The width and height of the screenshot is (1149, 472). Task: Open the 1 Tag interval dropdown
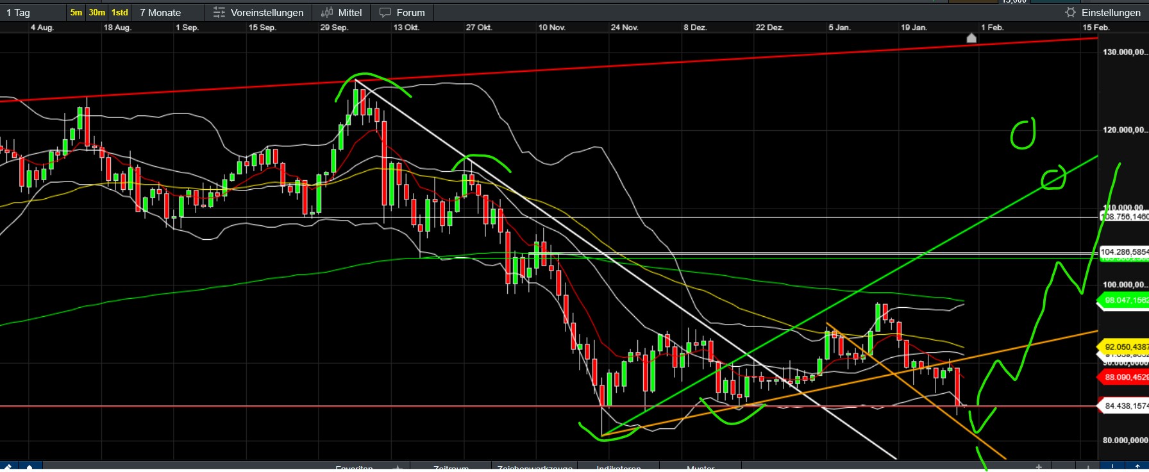[19, 12]
